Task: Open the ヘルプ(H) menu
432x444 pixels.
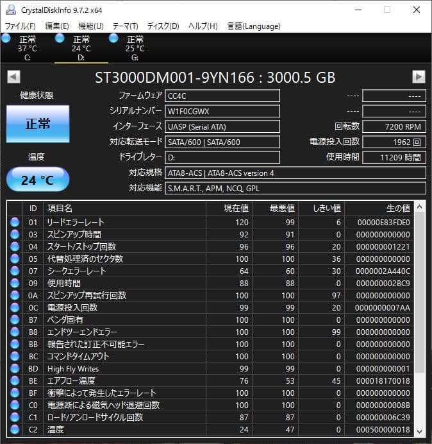Action: (x=203, y=26)
